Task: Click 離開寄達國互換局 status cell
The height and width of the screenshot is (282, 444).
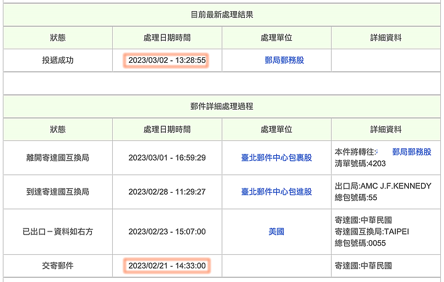Action: pyautogui.click(x=58, y=158)
